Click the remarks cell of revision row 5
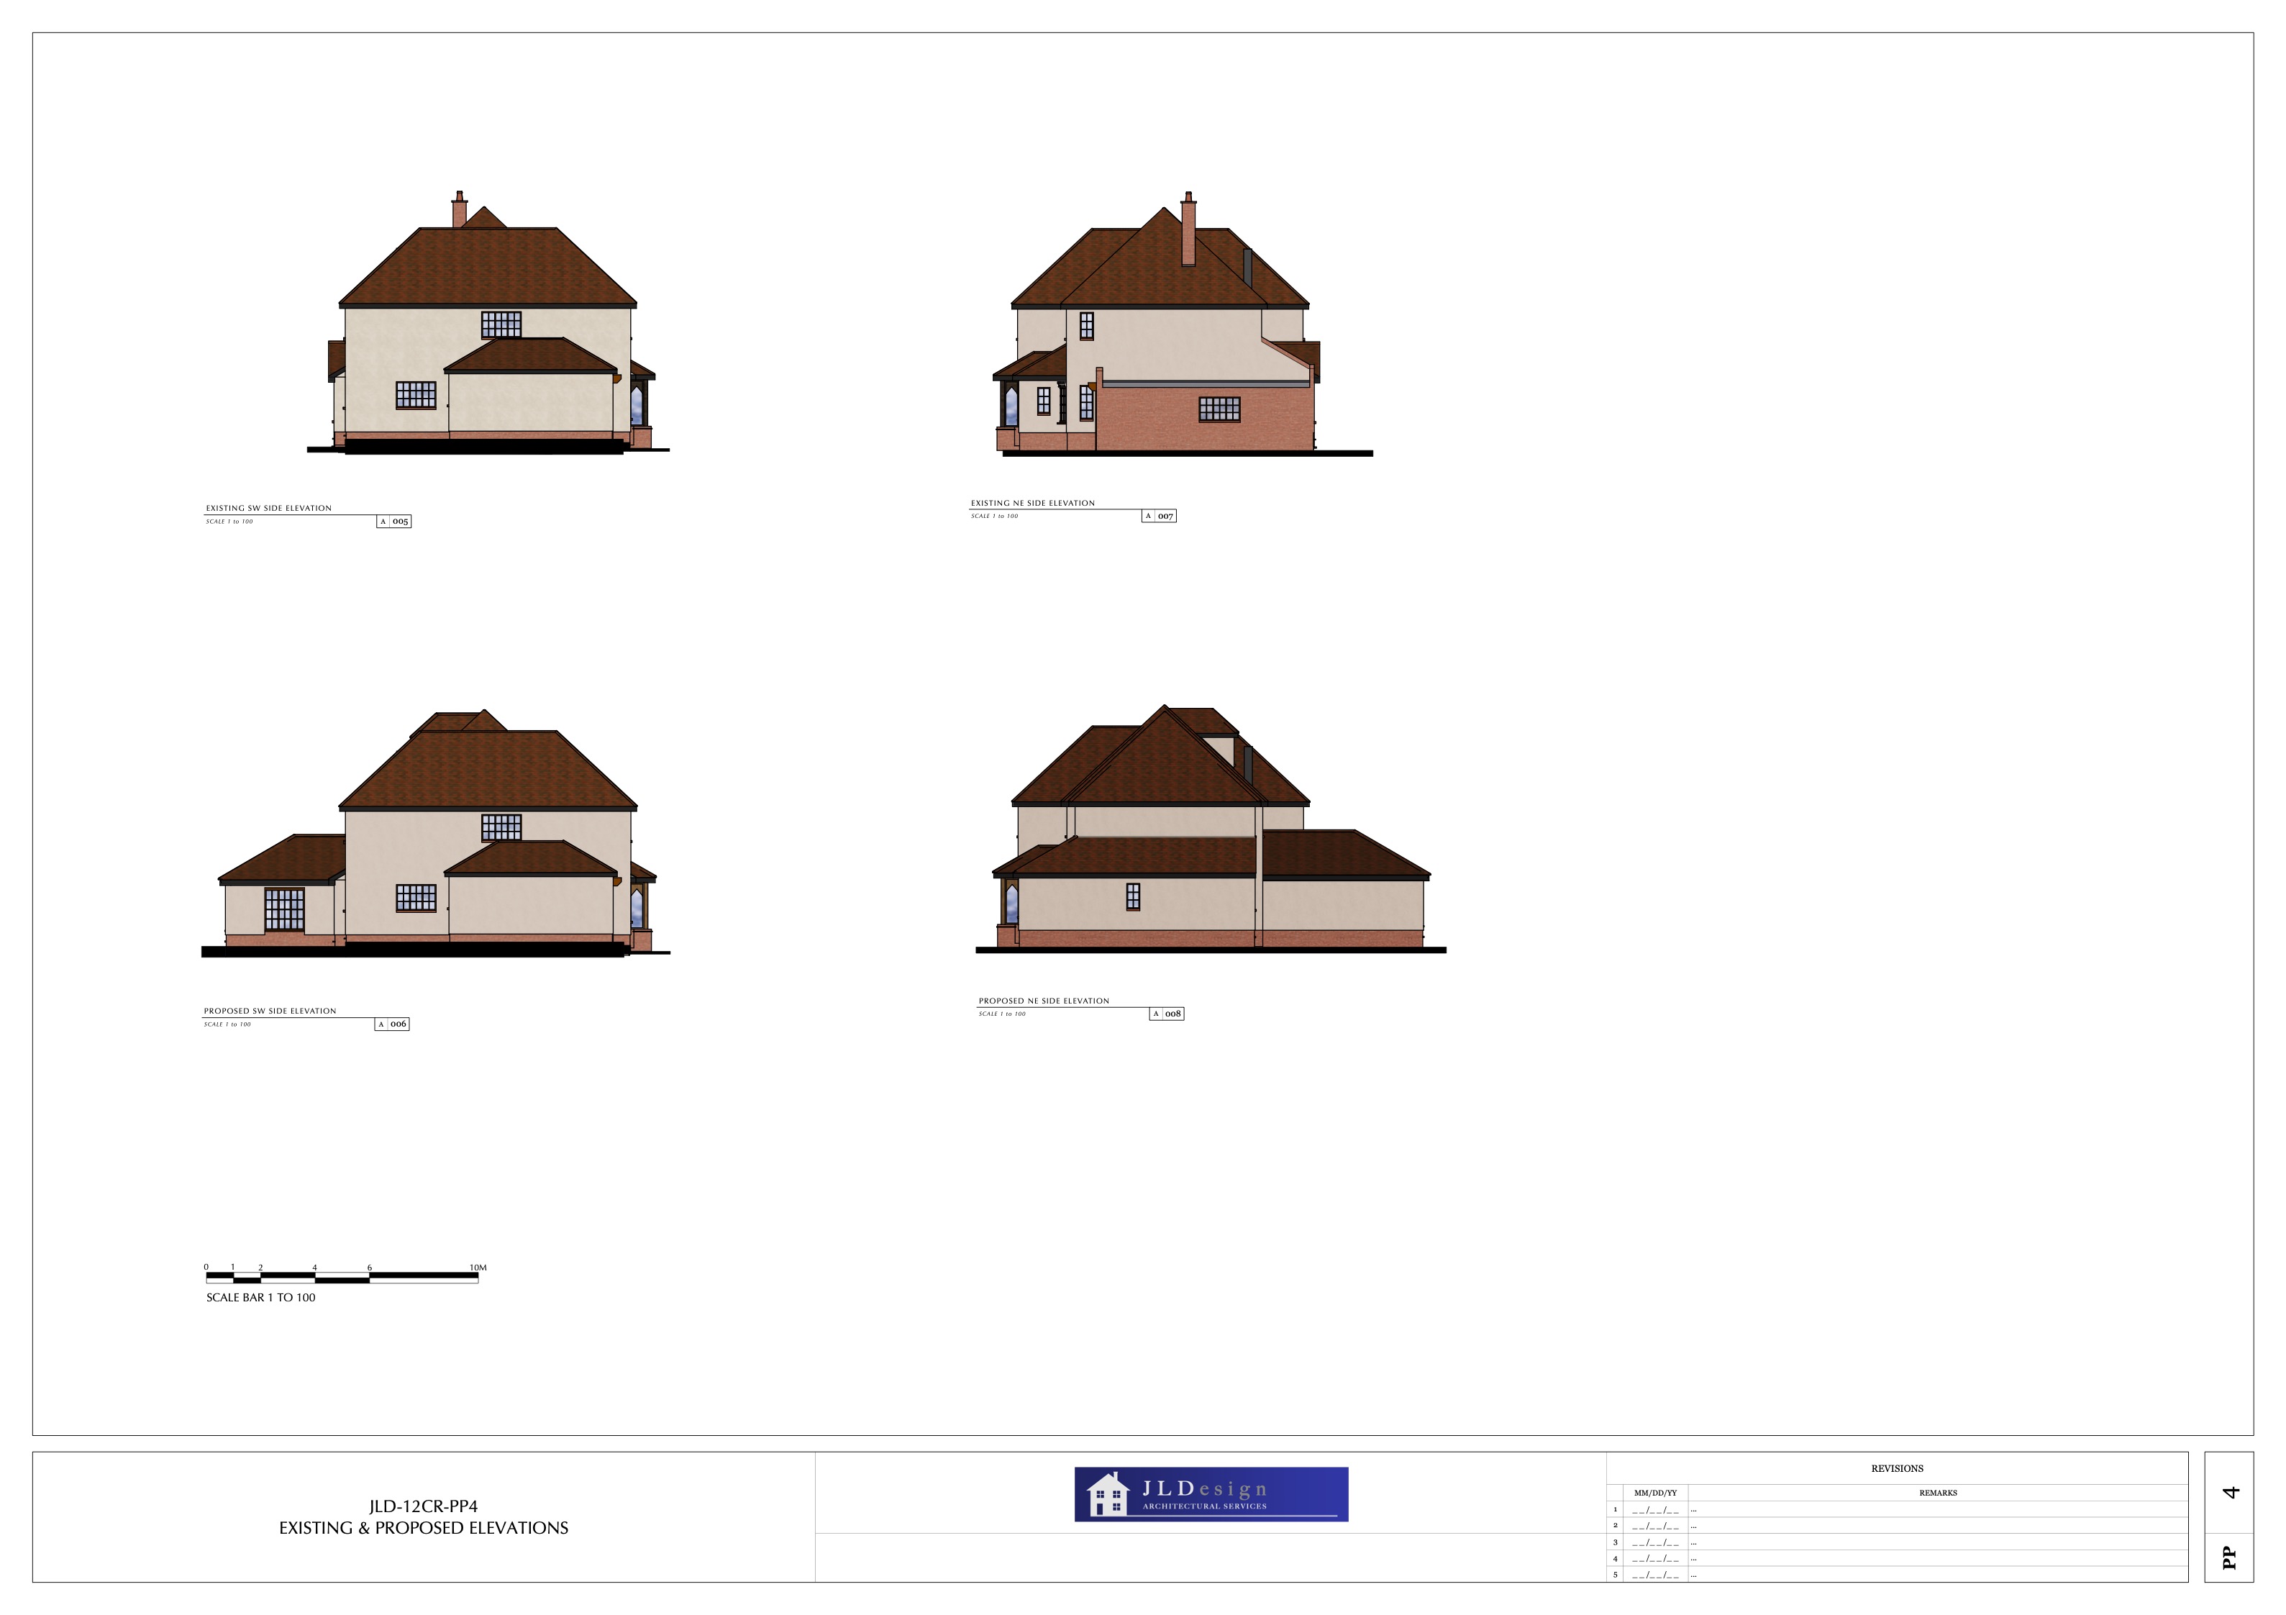Viewport: 2286px width, 1615px height. (x=1938, y=1574)
